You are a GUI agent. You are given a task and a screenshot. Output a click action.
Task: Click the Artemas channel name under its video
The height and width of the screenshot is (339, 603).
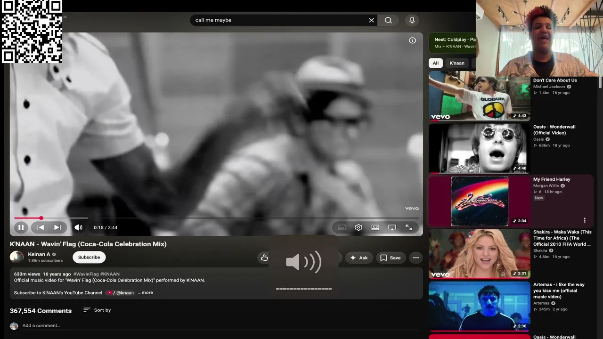click(541, 303)
